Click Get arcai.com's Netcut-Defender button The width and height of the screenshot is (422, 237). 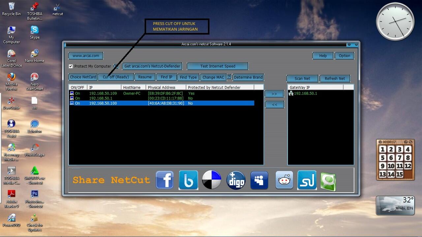152,66
